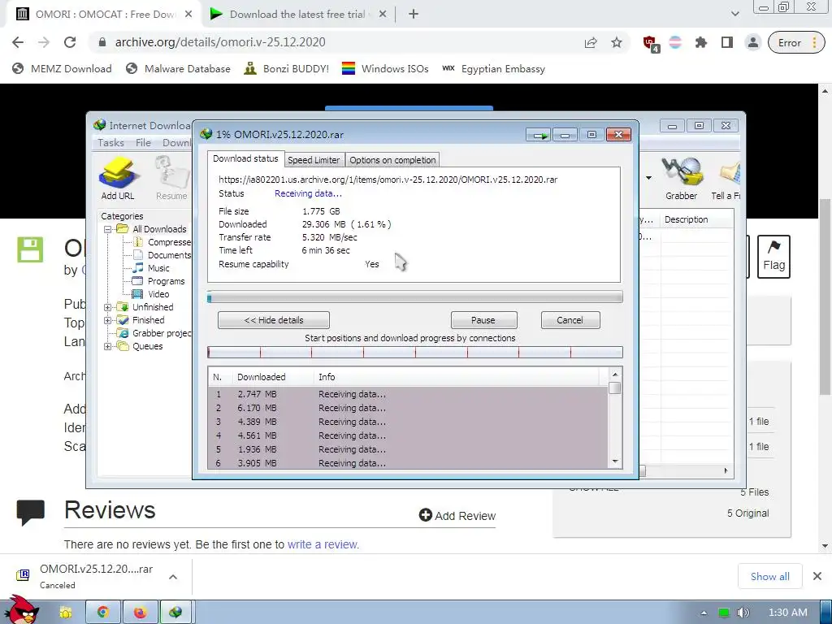Expand the Queues category
Screen dimensions: 832x624
pos(107,346)
